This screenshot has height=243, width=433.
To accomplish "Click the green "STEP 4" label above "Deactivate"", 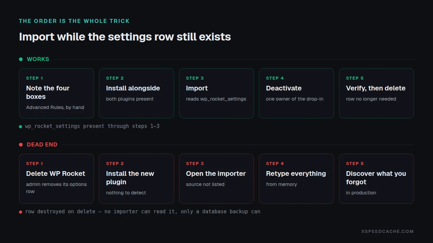I will pyautogui.click(x=275, y=78).
